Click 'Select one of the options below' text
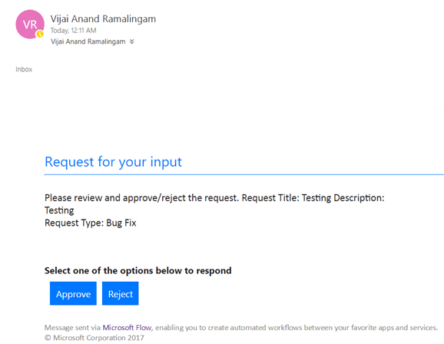 point(138,271)
